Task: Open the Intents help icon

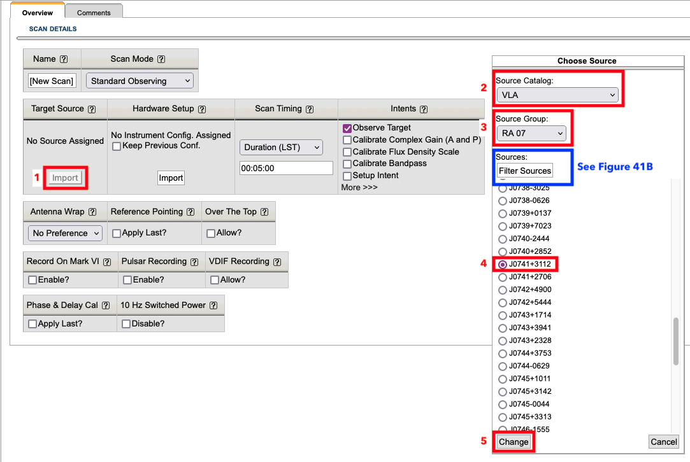Action: [424, 109]
